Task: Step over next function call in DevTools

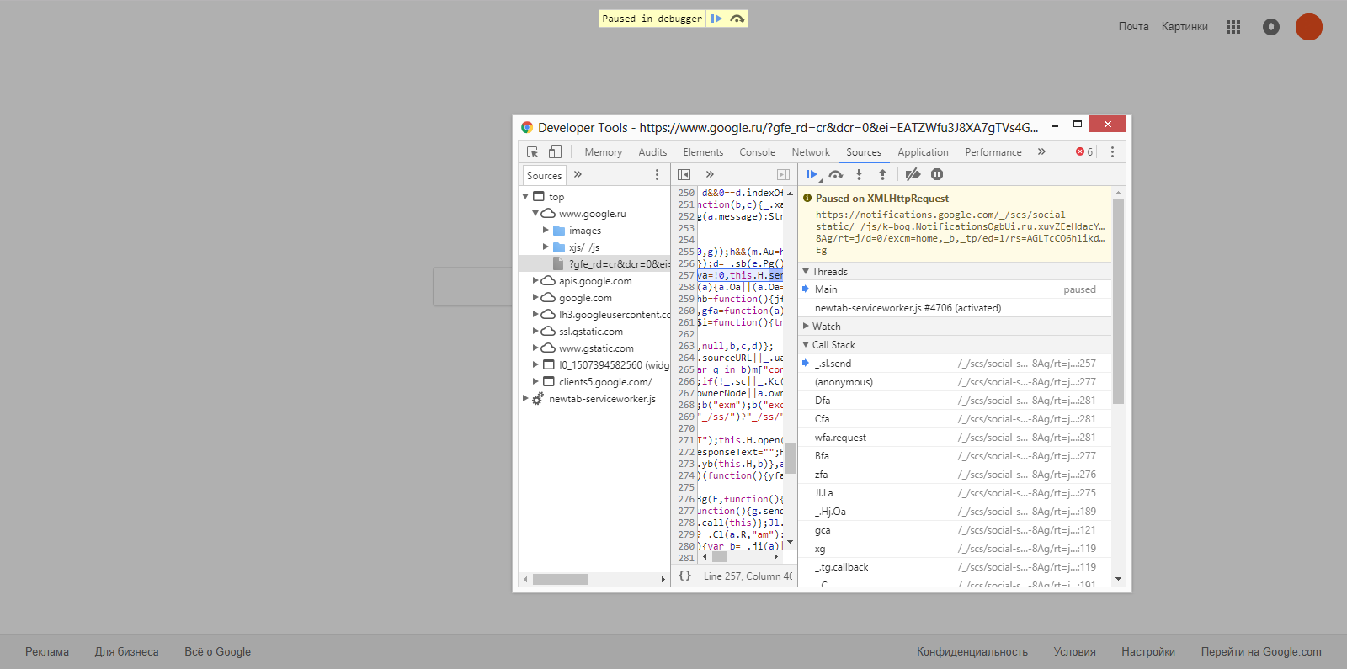Action: [x=835, y=175]
